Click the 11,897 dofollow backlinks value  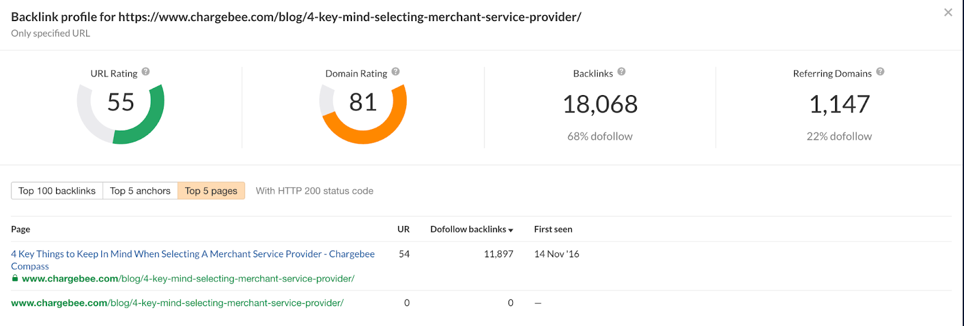tap(499, 254)
